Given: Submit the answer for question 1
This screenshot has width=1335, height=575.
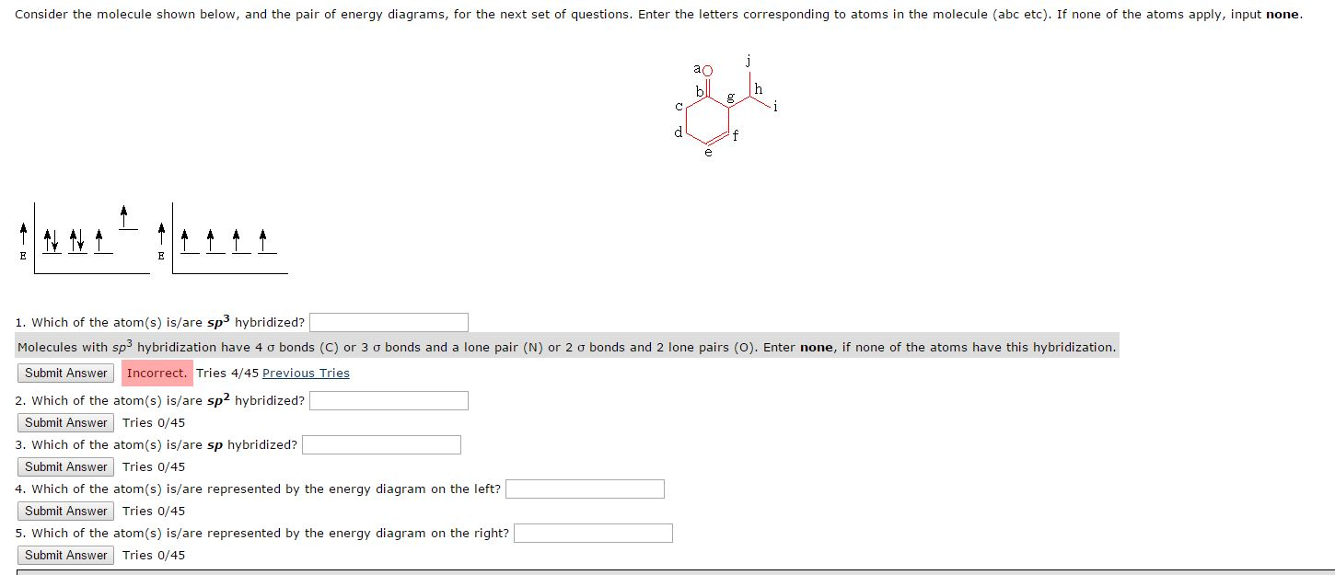Looking at the screenshot, I should click(64, 373).
